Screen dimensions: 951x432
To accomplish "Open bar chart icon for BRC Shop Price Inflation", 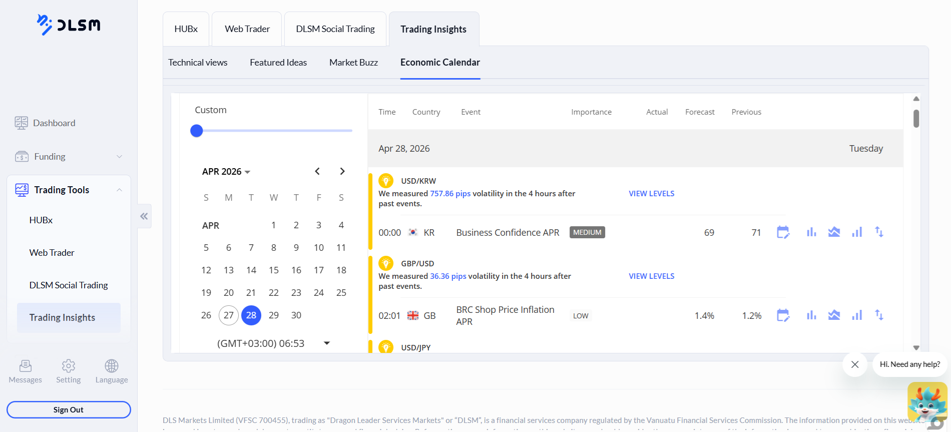I will coord(811,315).
